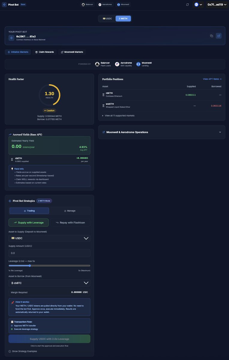Select Initialize Markets tab
Screen dimensions: 229x360
coord(18,52)
